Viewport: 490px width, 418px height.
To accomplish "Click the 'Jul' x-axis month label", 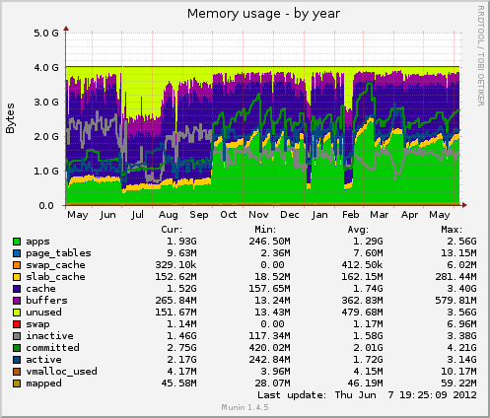I will tap(137, 215).
